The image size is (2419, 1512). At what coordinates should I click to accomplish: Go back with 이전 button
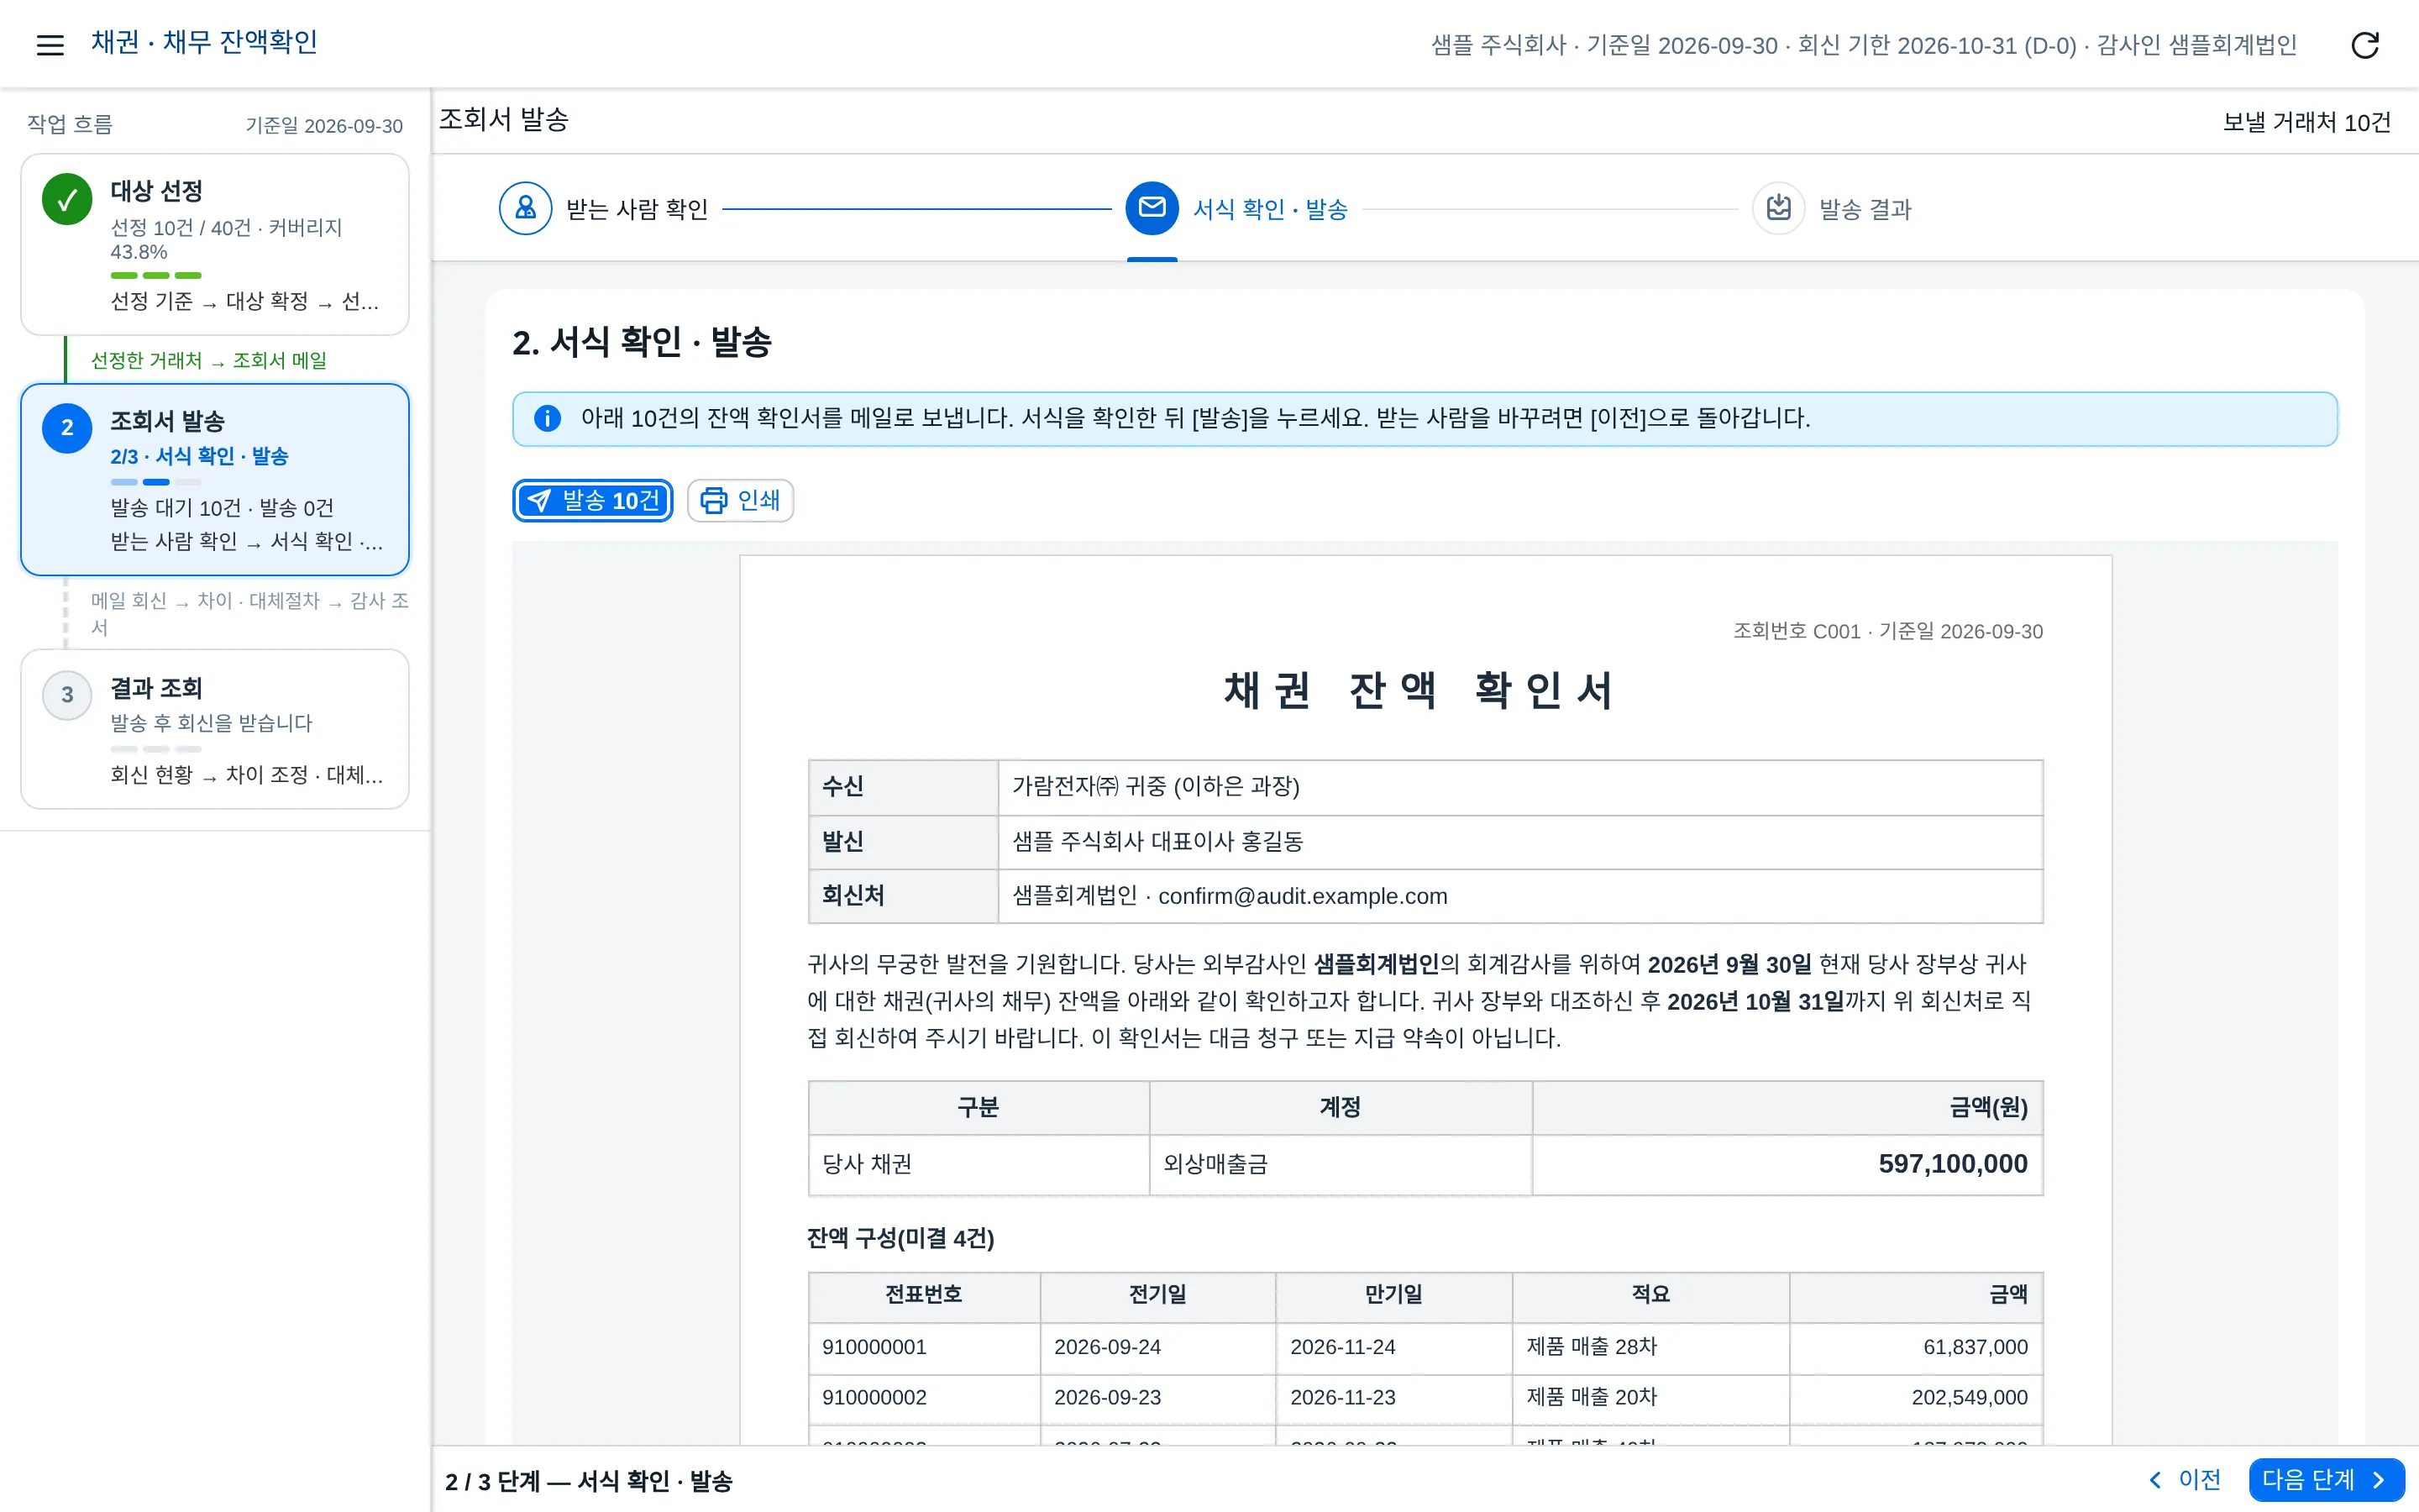[2184, 1479]
